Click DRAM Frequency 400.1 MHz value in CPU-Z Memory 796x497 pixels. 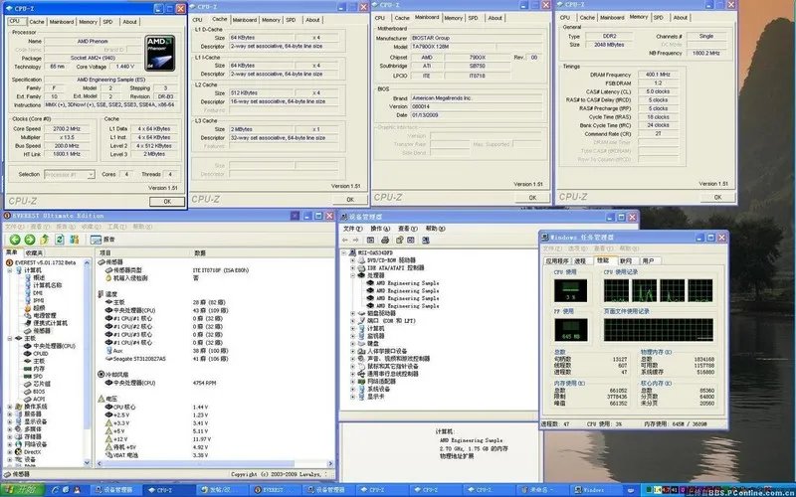pyautogui.click(x=658, y=75)
